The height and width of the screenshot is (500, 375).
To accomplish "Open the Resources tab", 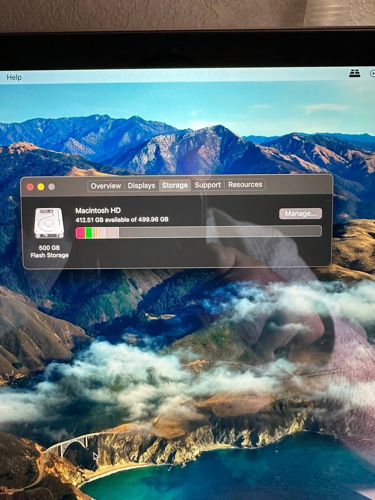I will tap(245, 184).
